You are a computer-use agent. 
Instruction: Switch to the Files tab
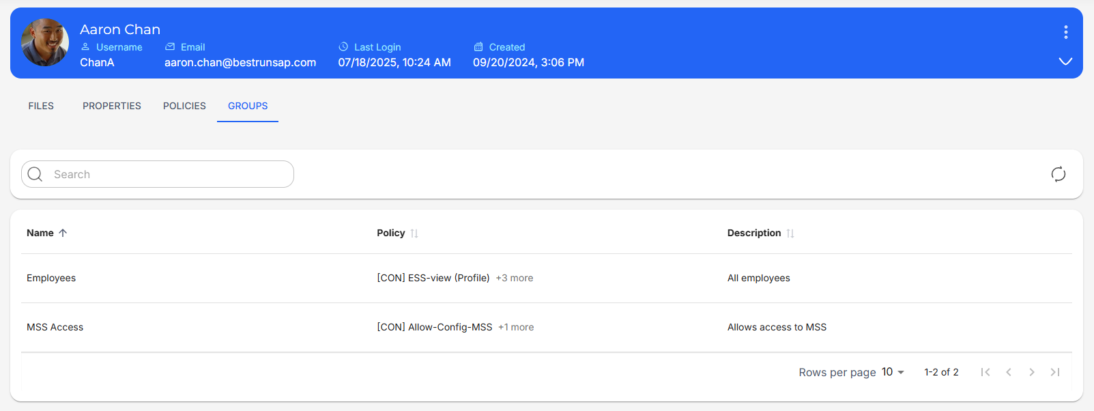point(41,106)
